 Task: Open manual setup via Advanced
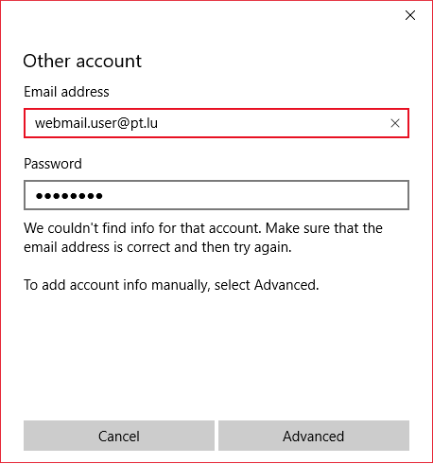(x=314, y=436)
